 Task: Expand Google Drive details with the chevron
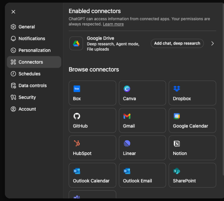pos(212,43)
